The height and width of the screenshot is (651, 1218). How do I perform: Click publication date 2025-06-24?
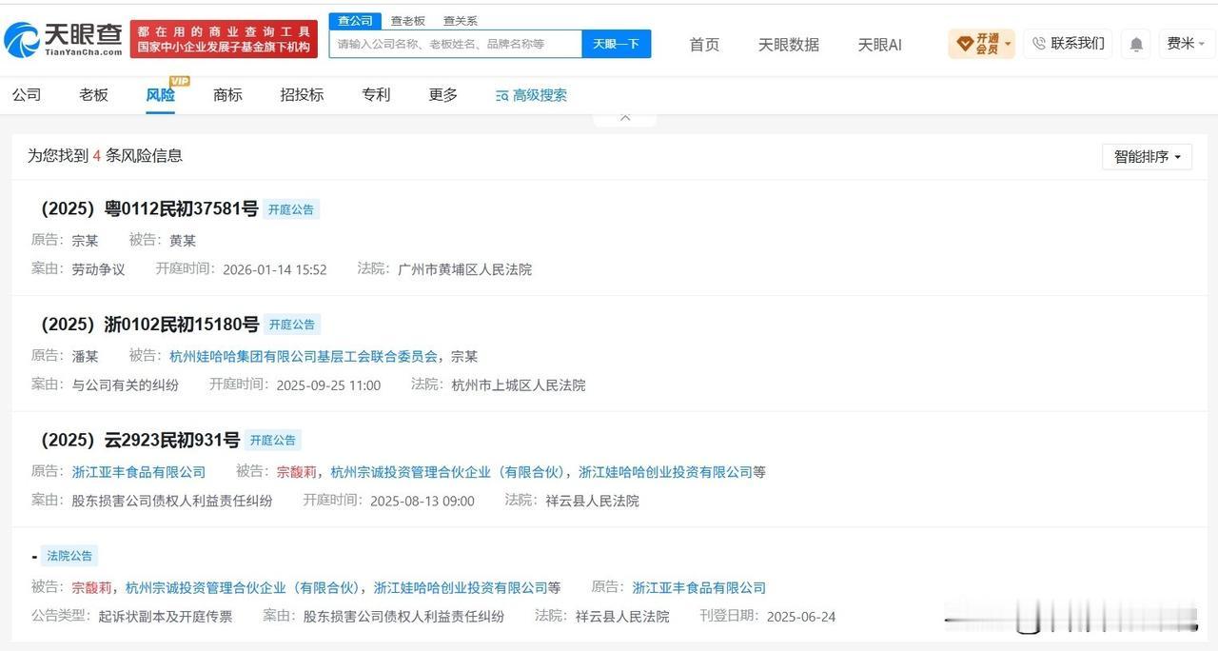800,617
